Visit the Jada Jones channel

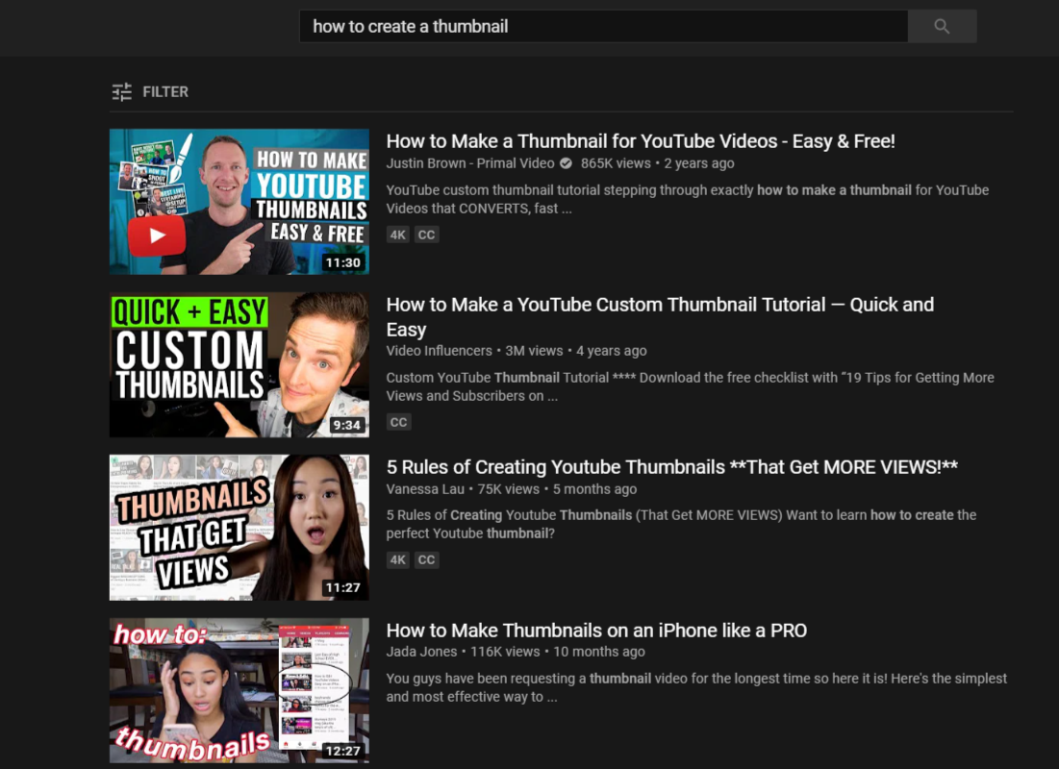pos(421,652)
